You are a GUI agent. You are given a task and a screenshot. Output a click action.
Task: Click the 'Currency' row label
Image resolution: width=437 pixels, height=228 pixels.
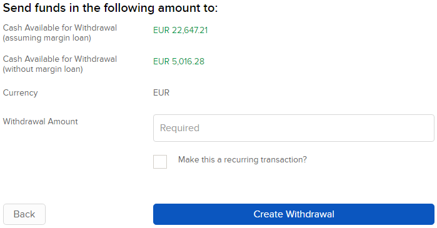point(21,92)
